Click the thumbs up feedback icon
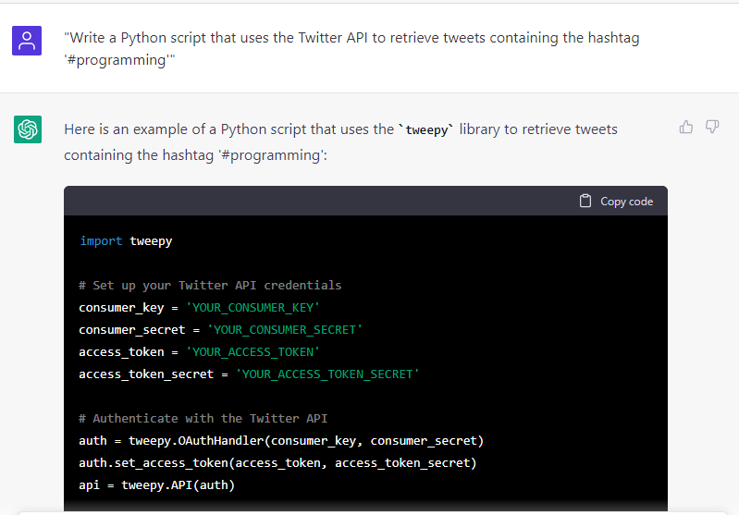Image resolution: width=739 pixels, height=515 pixels. pos(685,127)
